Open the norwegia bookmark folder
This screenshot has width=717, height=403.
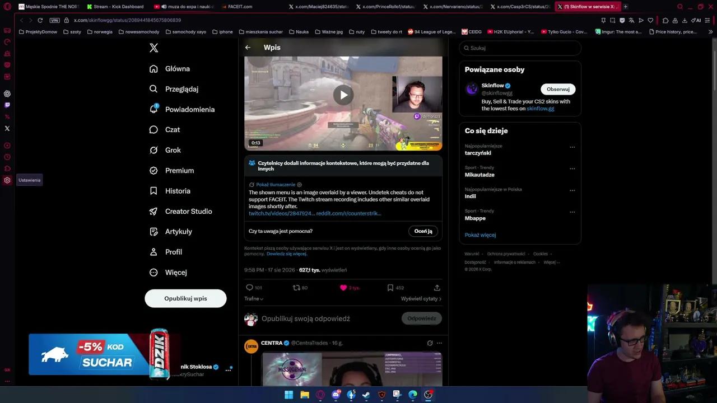(x=100, y=32)
